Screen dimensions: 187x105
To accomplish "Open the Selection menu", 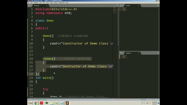I will (36, 3).
